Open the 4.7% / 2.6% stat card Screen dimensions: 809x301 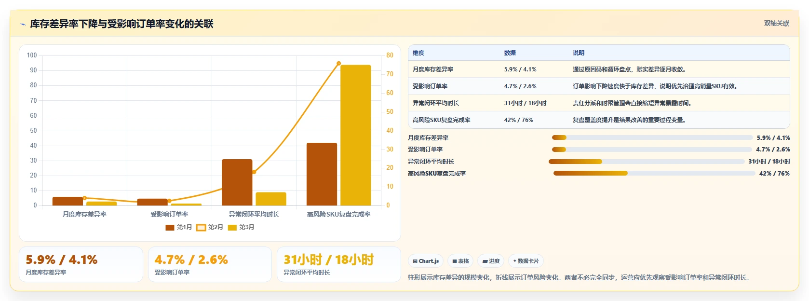[210, 264]
